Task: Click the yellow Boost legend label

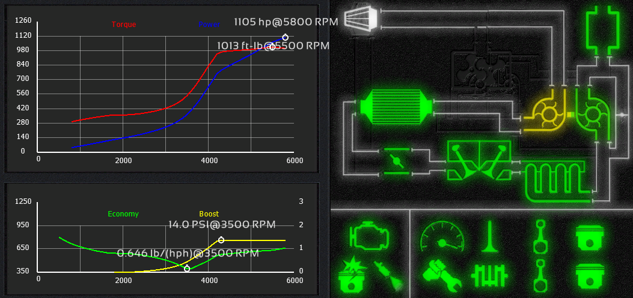Action: pyautogui.click(x=209, y=214)
